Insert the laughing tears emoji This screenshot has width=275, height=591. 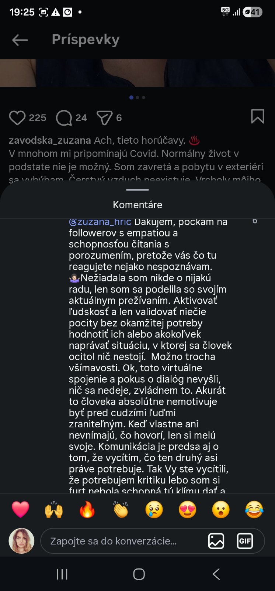click(254, 509)
